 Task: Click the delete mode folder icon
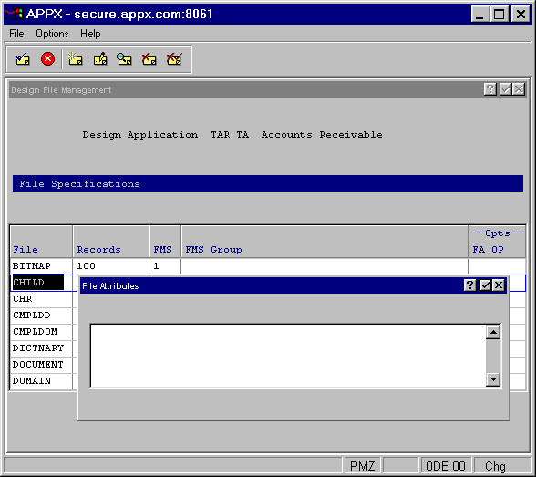coord(149,59)
